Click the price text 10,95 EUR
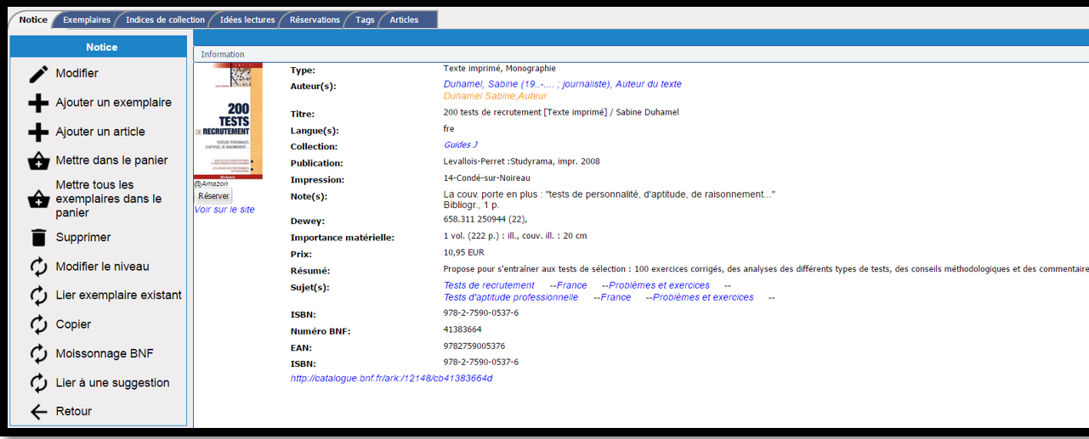Viewport: 1089px width, 439px height. [x=464, y=253]
